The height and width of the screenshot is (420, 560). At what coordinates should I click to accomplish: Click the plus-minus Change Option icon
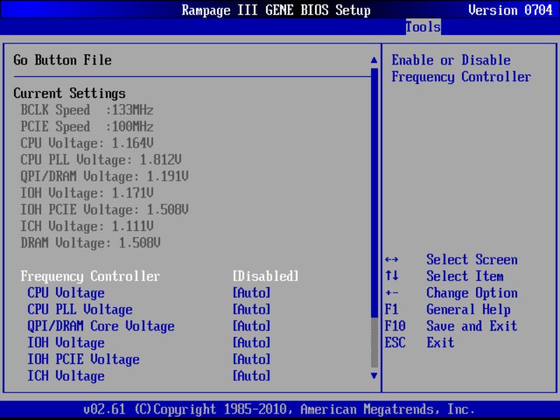(x=392, y=293)
